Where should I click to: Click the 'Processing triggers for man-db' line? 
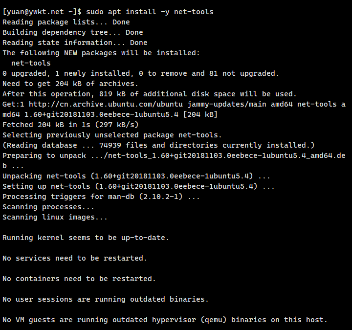tap(101, 197)
